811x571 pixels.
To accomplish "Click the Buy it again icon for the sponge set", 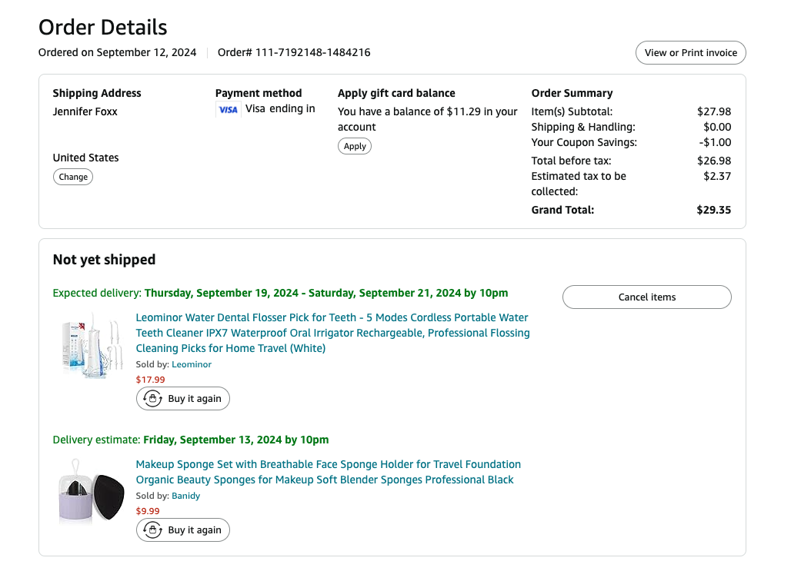I will pos(152,530).
